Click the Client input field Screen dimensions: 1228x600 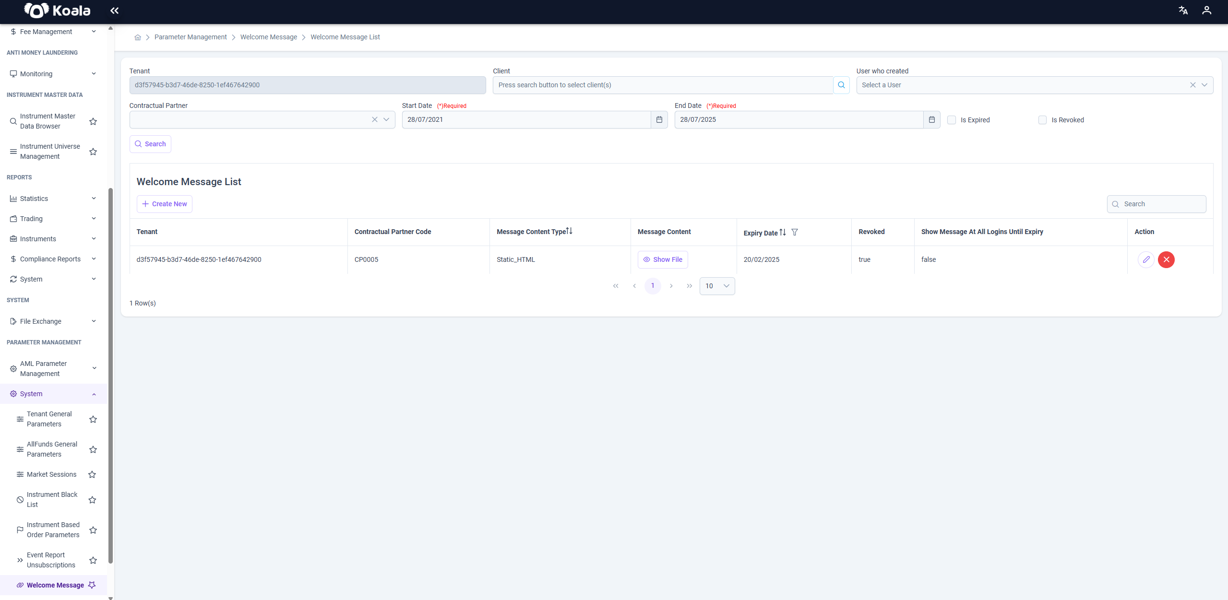[x=663, y=85]
